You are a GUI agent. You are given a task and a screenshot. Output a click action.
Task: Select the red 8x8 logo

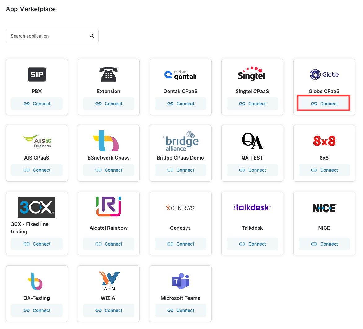pyautogui.click(x=324, y=141)
